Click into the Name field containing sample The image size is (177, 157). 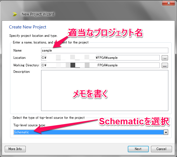[x=104, y=50]
